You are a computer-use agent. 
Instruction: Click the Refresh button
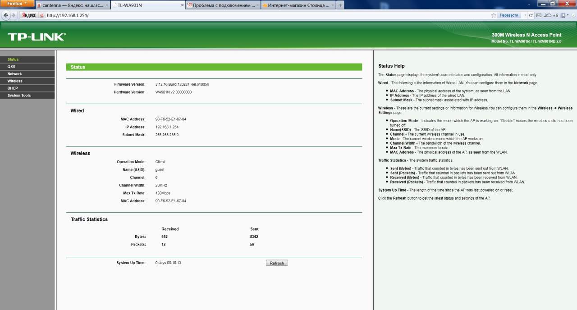click(x=277, y=263)
